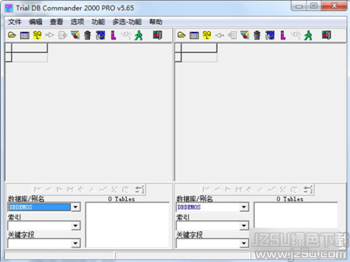The height and width of the screenshot is (262, 350).
Task: Click the empty header cell in left grid
Action: (x=30, y=48)
